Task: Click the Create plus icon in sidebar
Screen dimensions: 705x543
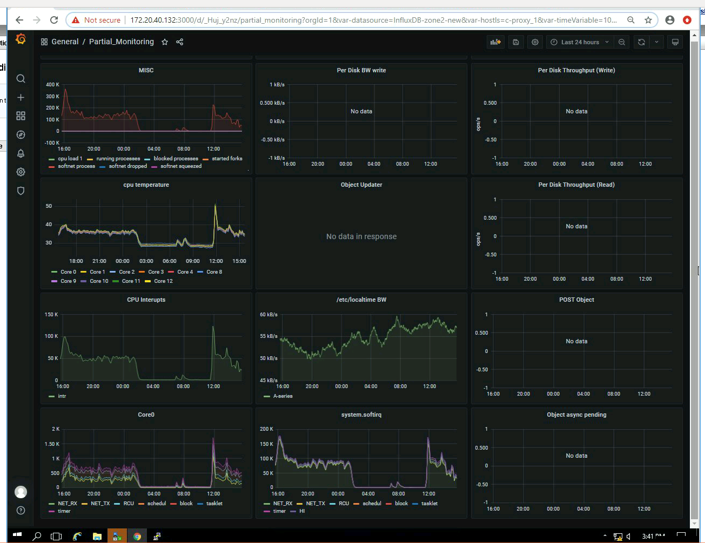Action: point(21,98)
